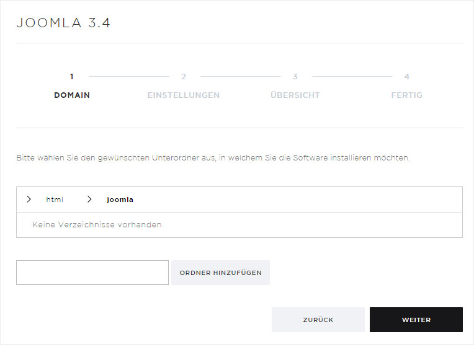The image size is (474, 345).
Task: Go to step 2 Einstellungen
Action: coord(184,95)
